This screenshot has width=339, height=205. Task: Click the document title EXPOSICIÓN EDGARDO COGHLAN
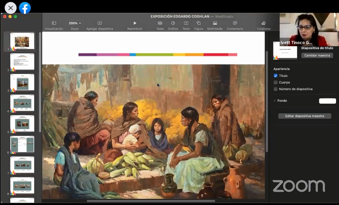pos(180,17)
